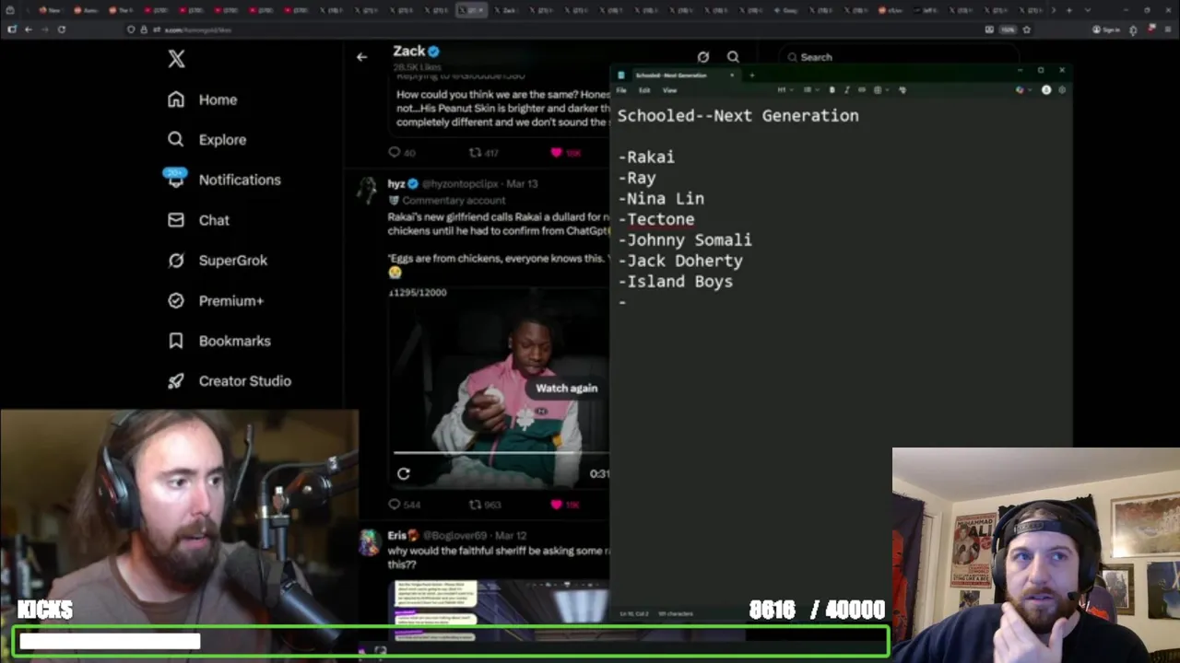Seek on the video progress bar
Screen dimensions: 1180x663
pos(501,453)
